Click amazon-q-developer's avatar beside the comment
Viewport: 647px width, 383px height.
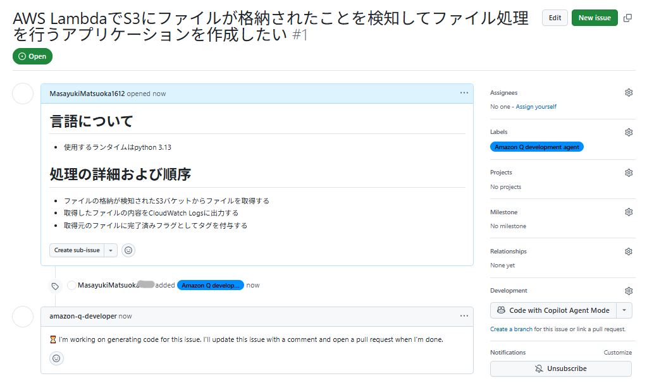tap(23, 316)
